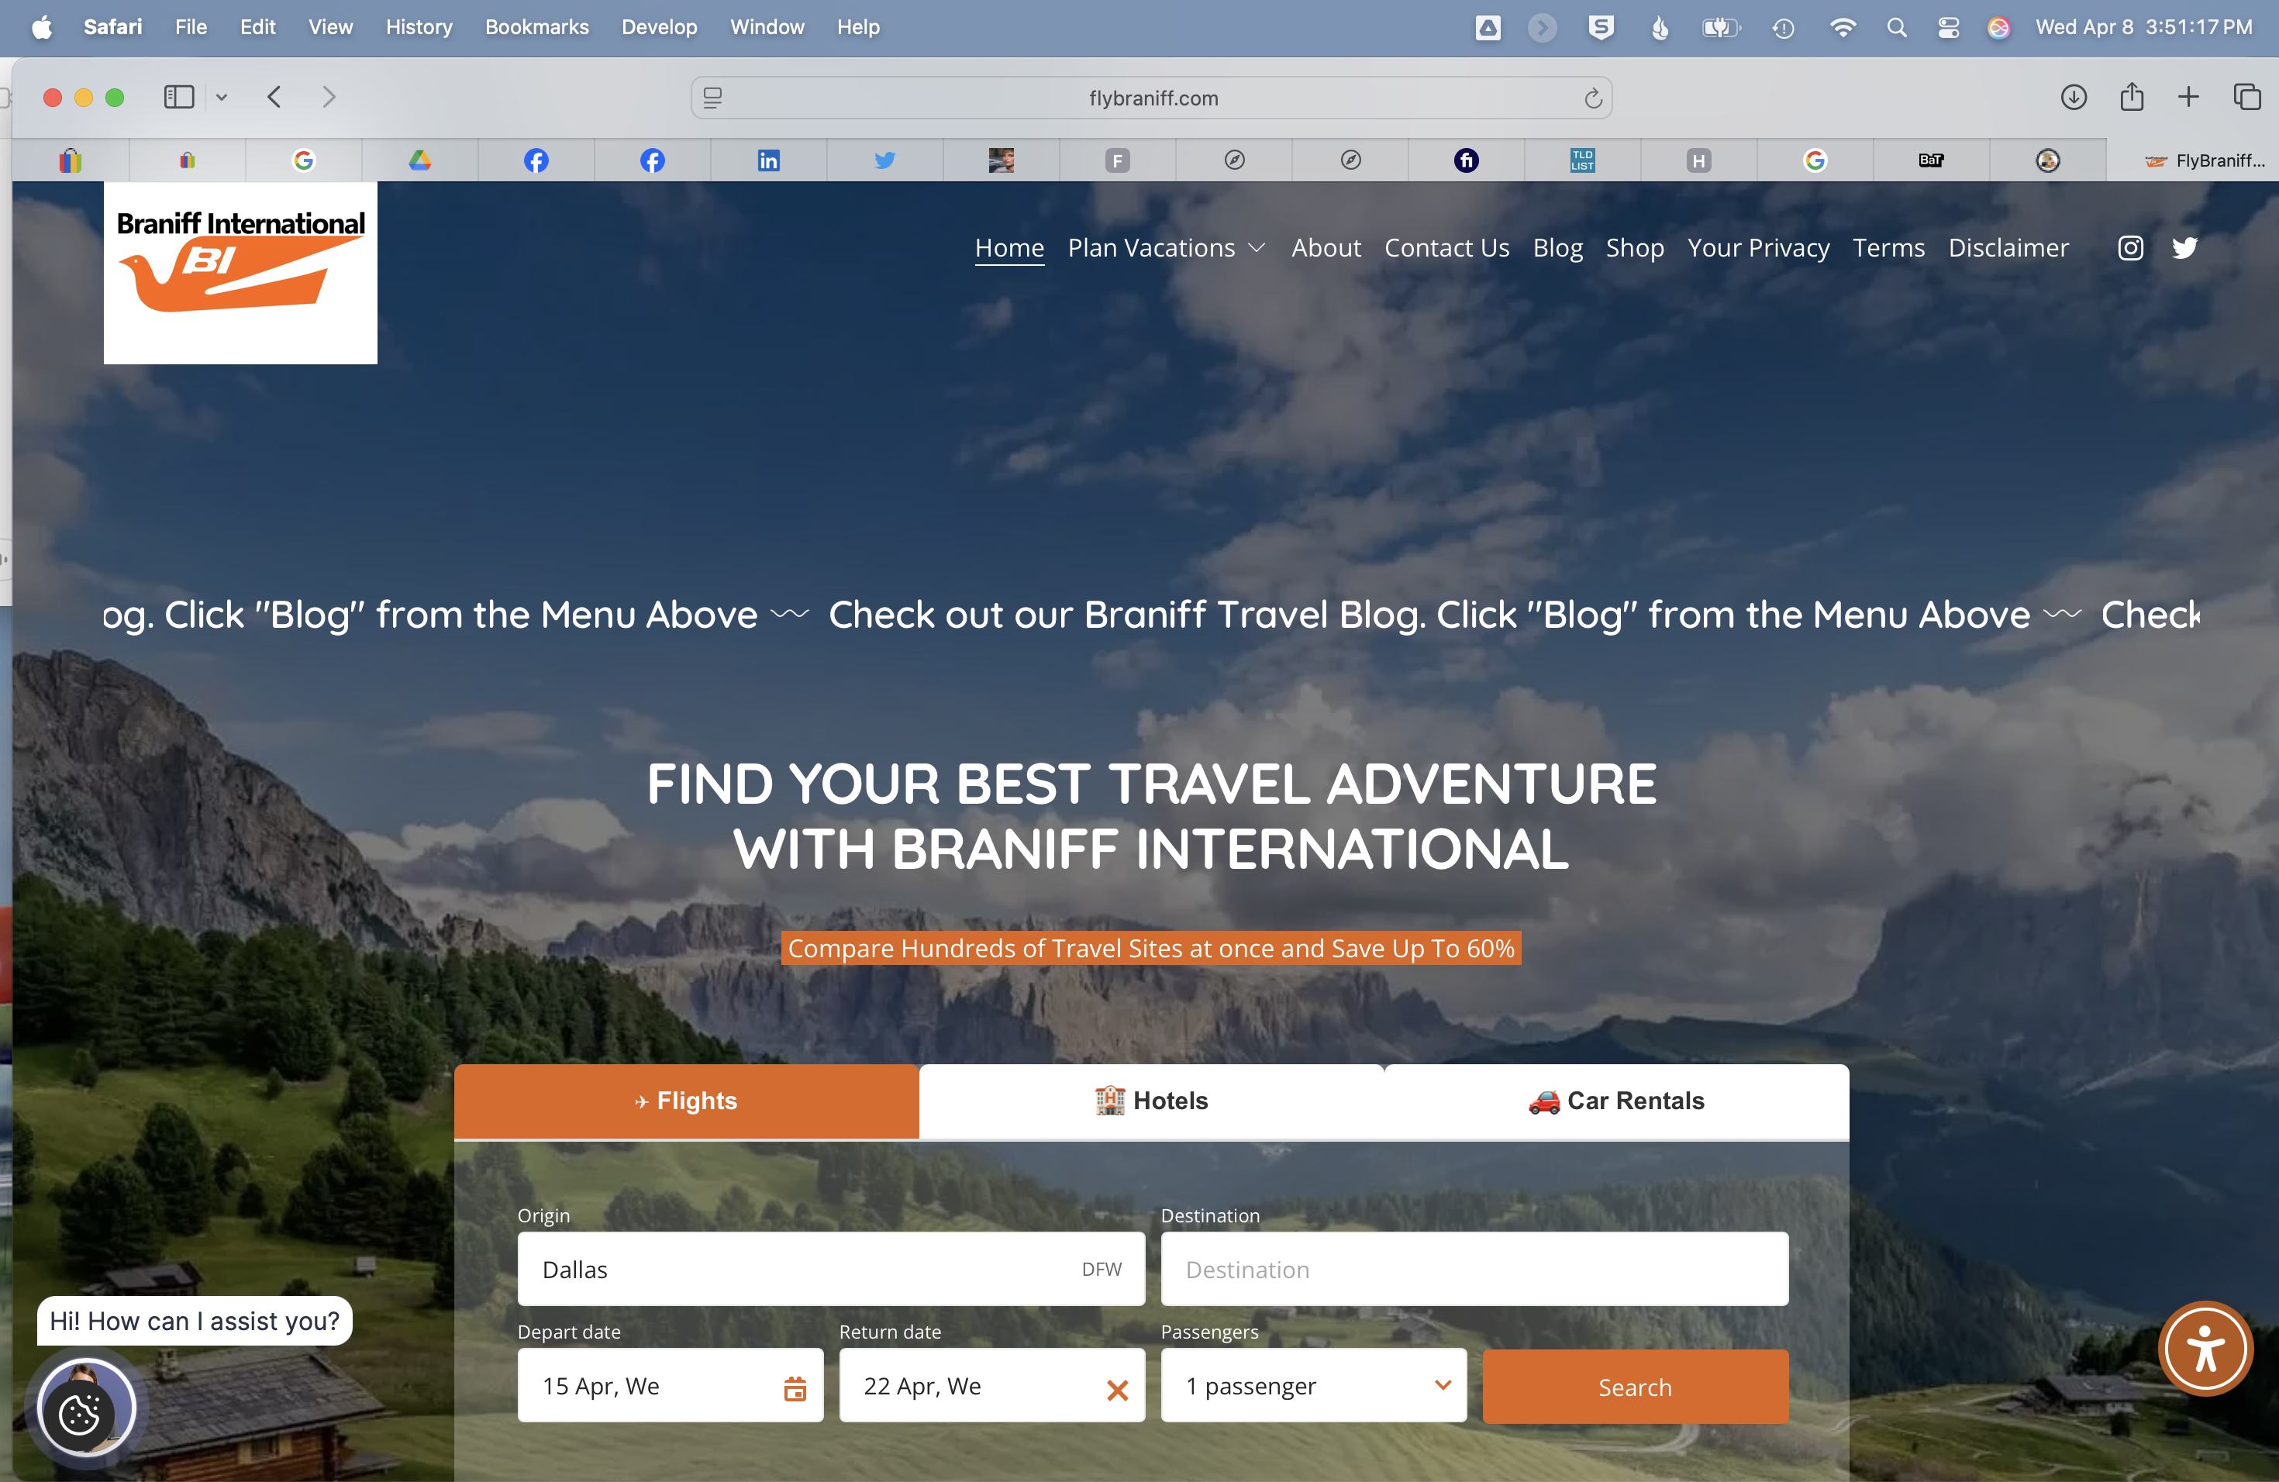Open the accessibility widget button
2279x1482 pixels.
pos(2205,1348)
